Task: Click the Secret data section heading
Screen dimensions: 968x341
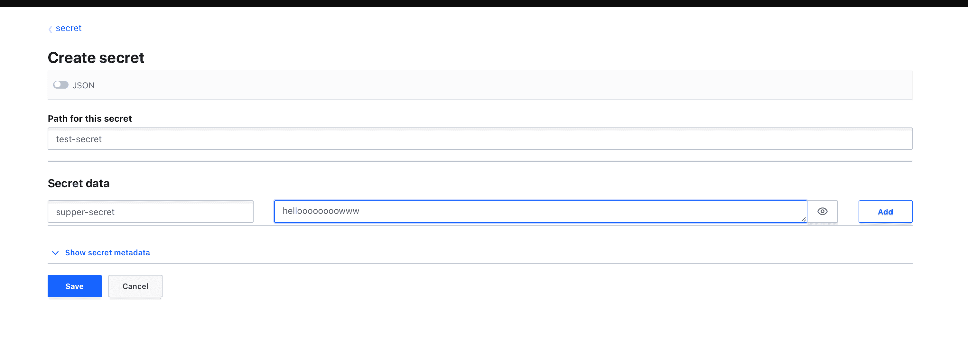Action: point(79,183)
